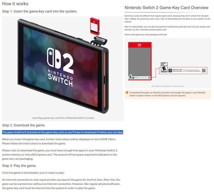Click the console illustration caption text
Viewport: 214px width, 193px height.
pos(63,118)
